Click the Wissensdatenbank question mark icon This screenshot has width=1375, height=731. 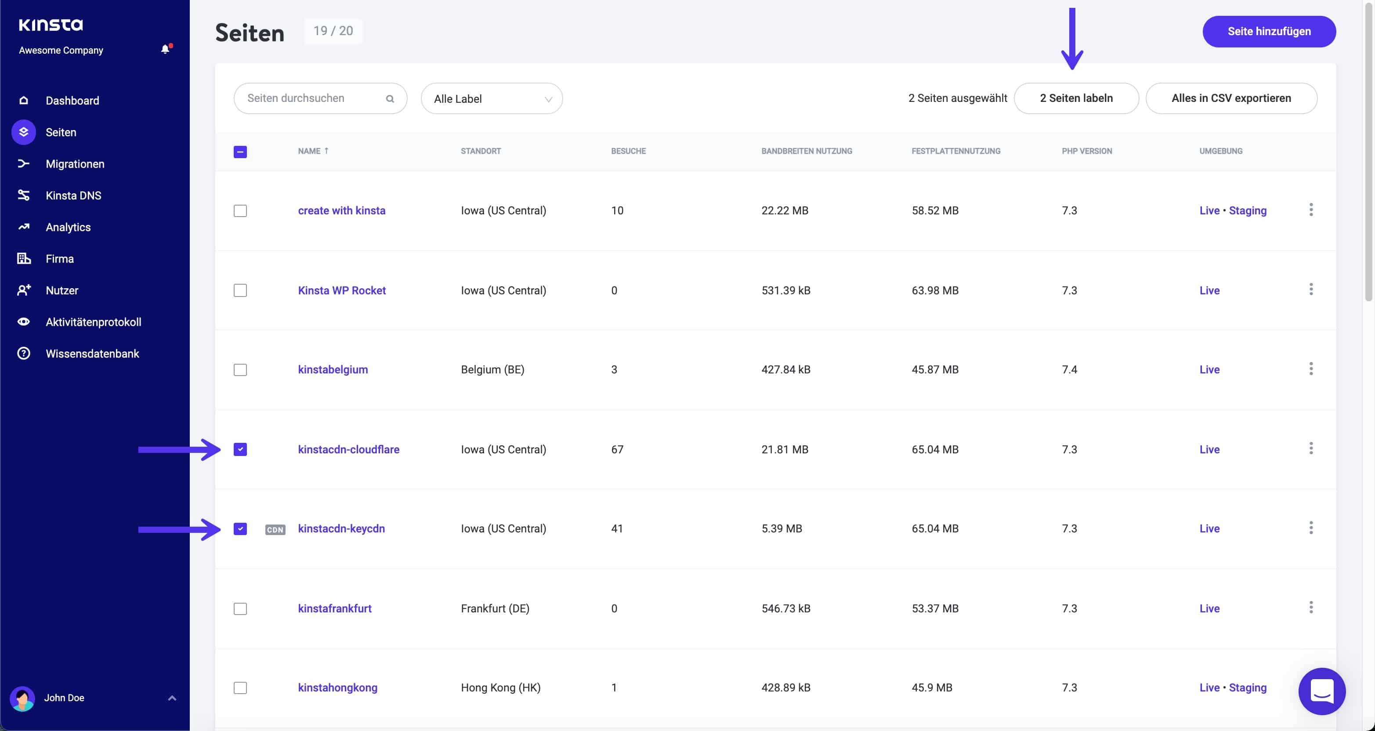[x=23, y=353]
